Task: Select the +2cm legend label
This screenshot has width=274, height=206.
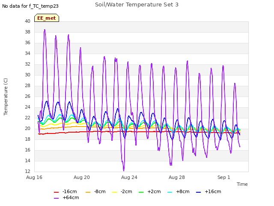Action: pos(154,192)
